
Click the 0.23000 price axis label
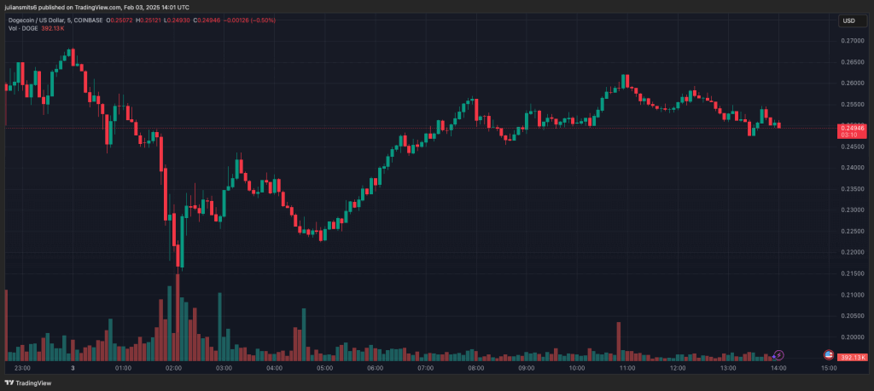click(851, 210)
